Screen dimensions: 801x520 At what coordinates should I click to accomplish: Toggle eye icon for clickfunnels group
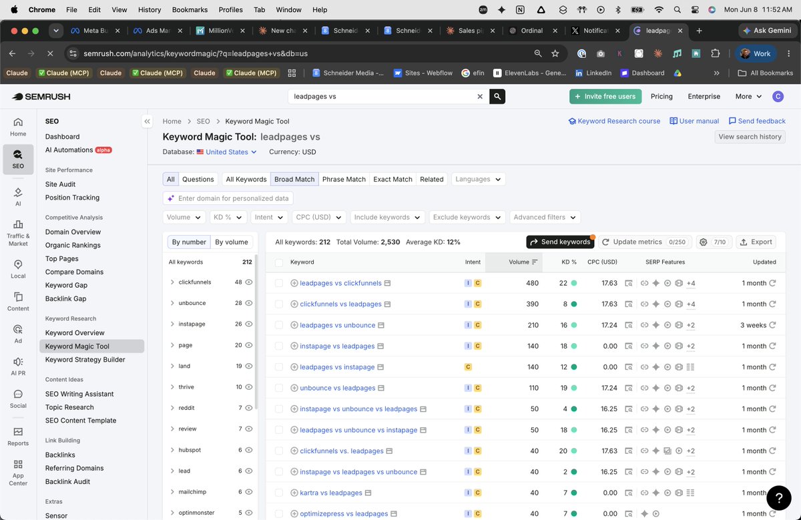click(x=249, y=282)
